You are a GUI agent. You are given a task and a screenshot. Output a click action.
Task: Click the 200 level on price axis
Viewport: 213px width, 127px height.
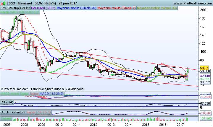[x=203, y=10]
